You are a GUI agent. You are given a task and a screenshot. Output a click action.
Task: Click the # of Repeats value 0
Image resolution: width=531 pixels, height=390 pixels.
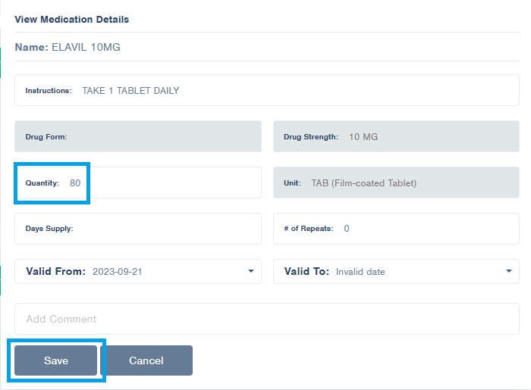347,229
